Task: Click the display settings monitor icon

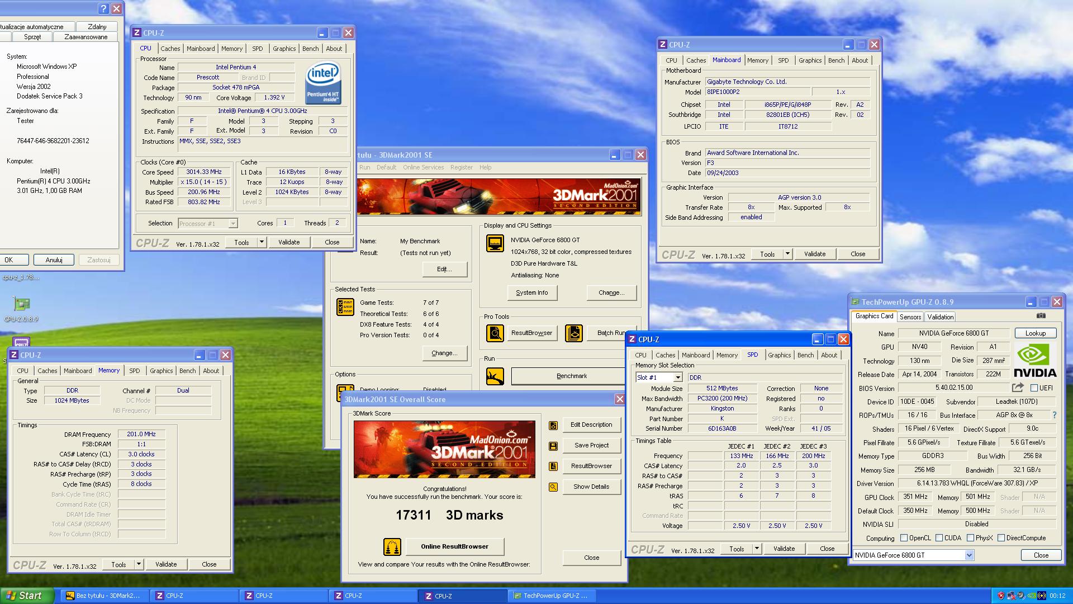Action: click(x=495, y=243)
